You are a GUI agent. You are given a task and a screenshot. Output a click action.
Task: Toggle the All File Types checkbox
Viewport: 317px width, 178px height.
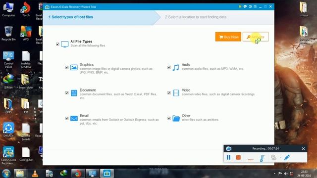tap(57, 44)
